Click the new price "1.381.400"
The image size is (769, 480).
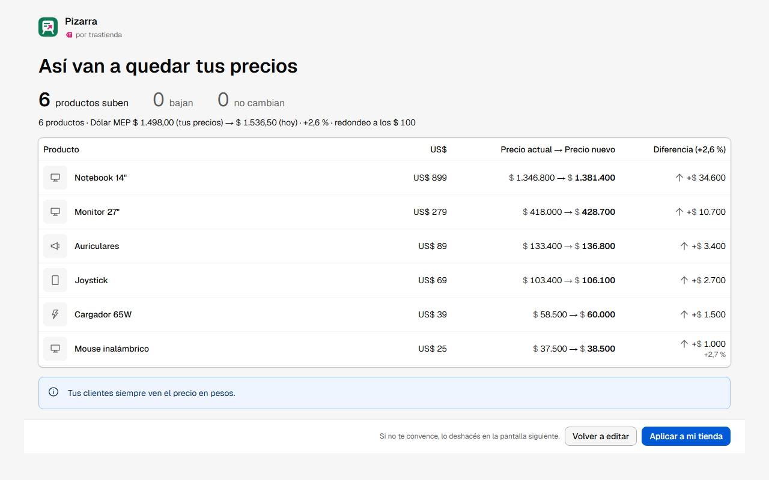pos(595,178)
